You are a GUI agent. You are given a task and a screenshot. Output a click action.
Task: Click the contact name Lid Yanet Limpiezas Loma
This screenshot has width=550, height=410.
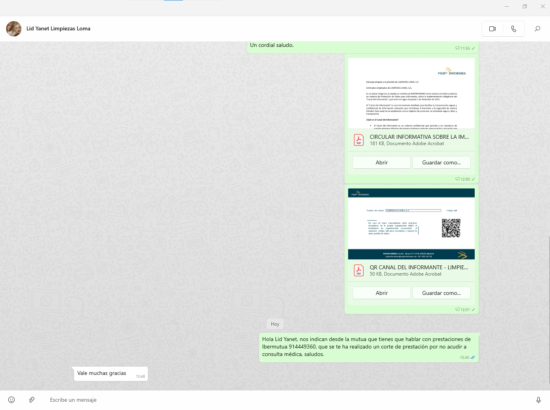click(58, 29)
